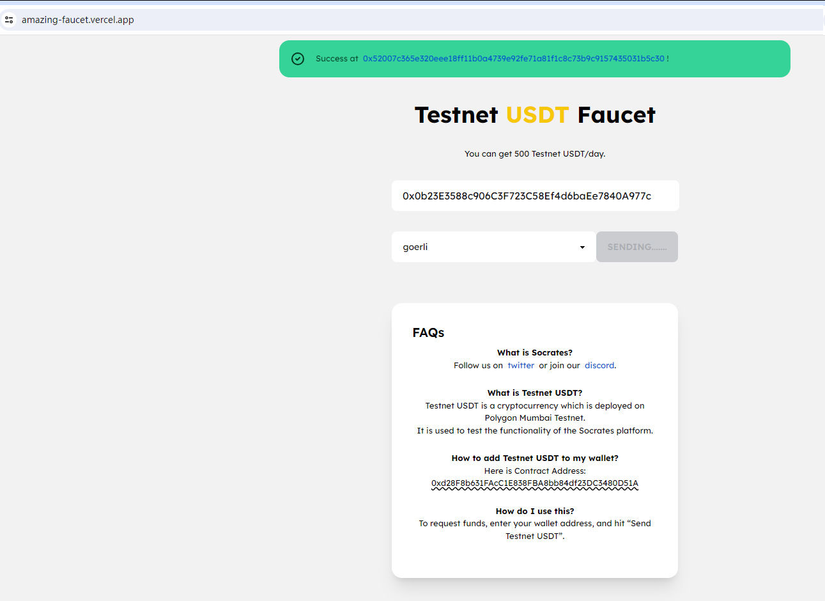Click the contract address under wallet FAQ
Image resolution: width=825 pixels, height=601 pixels.
tap(534, 483)
